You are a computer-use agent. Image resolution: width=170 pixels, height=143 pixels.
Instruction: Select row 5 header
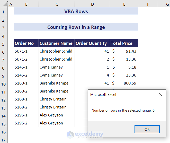click(x=3, y=44)
